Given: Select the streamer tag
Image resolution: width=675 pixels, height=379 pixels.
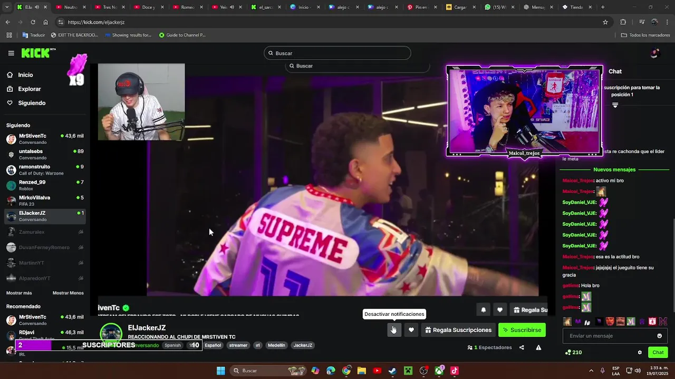Looking at the screenshot, I should [x=238, y=345].
